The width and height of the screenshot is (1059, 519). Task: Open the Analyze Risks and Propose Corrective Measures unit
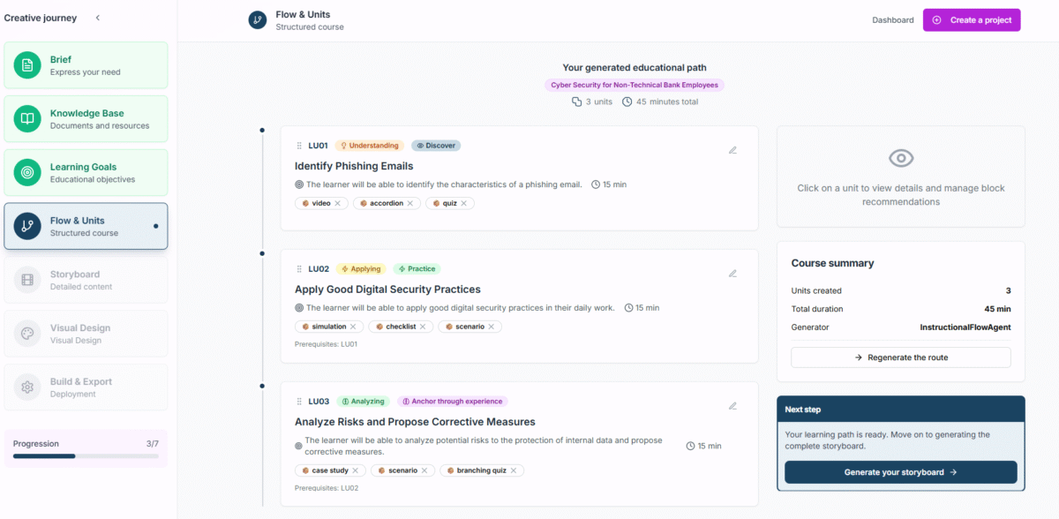pos(415,422)
